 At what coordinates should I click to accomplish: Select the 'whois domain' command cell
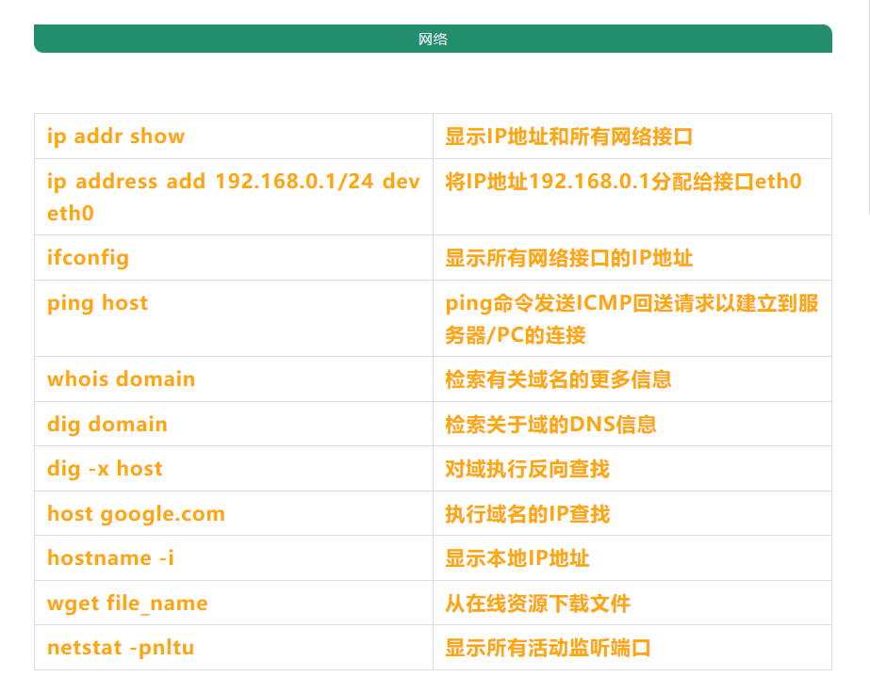(121, 379)
